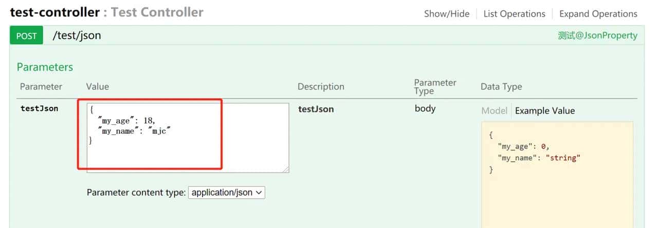
Task: Select the Example Value tab
Action: coord(545,110)
